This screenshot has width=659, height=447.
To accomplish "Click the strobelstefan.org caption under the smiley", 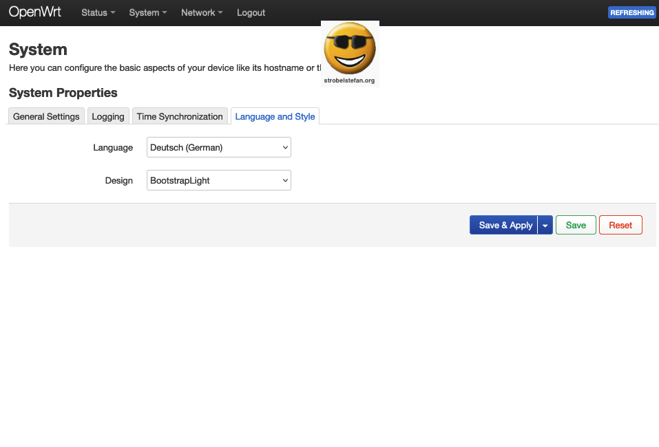I will 349,80.
